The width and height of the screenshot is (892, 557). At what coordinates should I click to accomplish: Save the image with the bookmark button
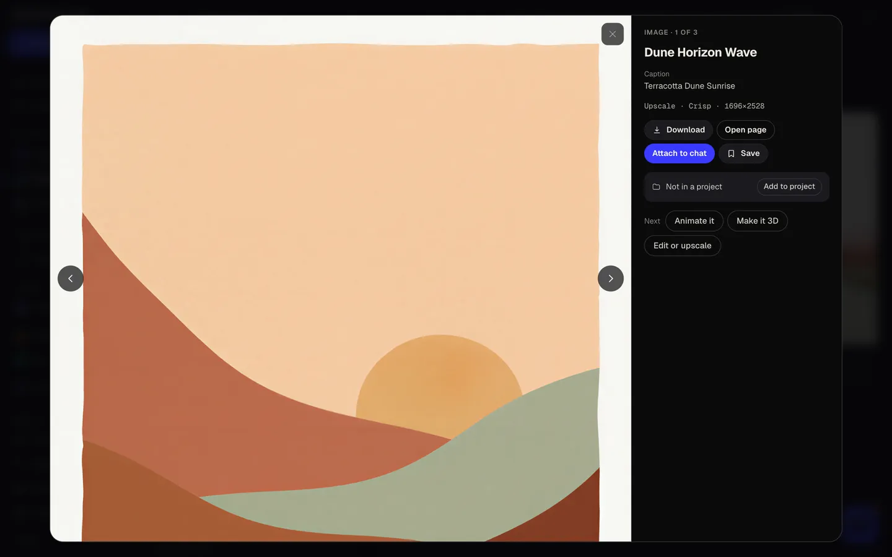743,153
